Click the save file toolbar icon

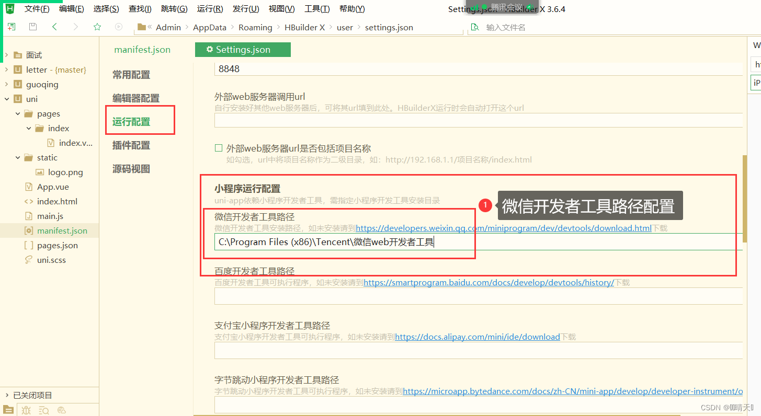click(x=33, y=27)
